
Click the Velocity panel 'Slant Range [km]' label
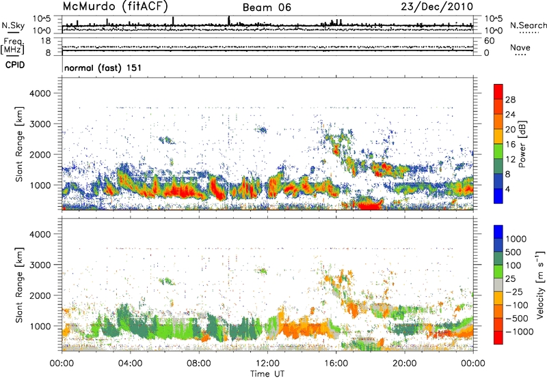[x=19, y=285]
